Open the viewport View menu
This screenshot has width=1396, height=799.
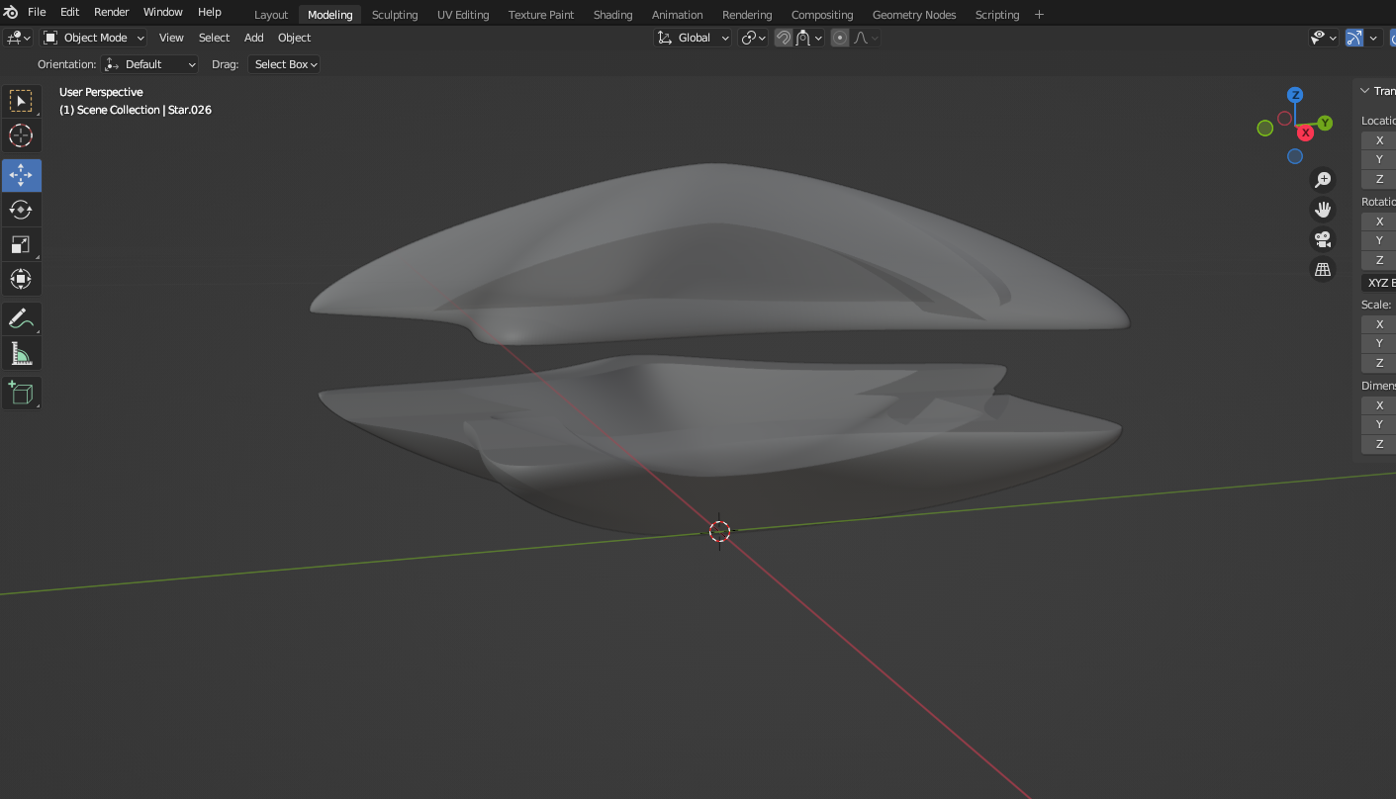171,38
